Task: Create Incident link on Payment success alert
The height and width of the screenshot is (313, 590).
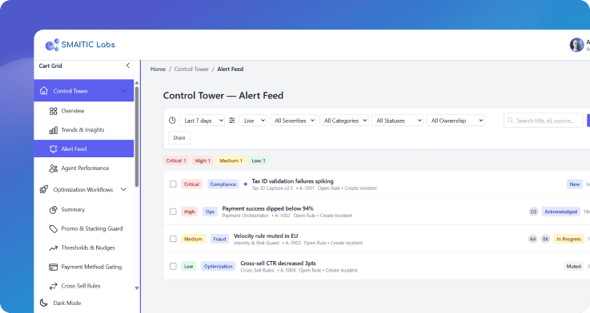Action: click(336, 216)
